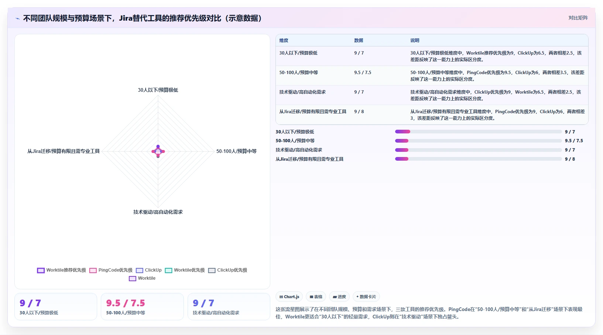Image resolution: width=603 pixels, height=335 pixels.
Task: Click the radar axis label 从Jira迁移/预算有限且需专业工具
Action: pos(64,151)
